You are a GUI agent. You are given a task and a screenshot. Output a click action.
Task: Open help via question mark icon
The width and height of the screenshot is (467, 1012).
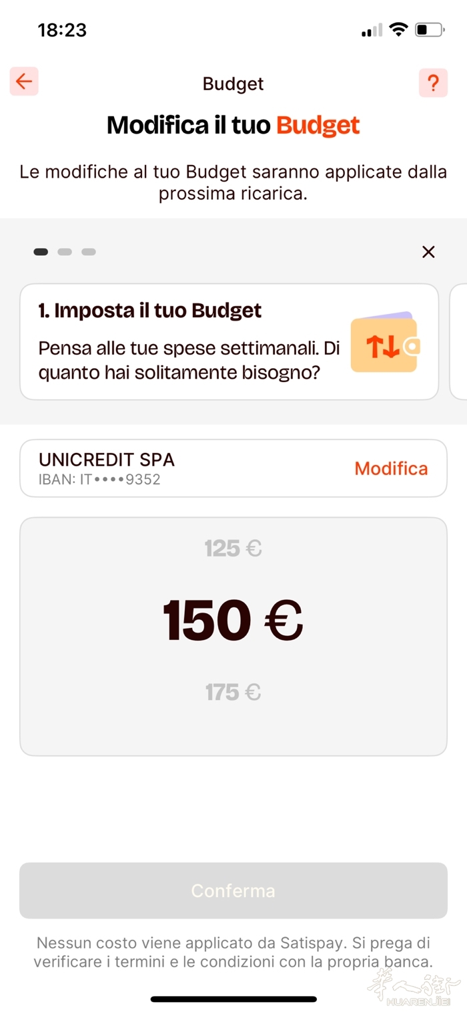(x=433, y=83)
